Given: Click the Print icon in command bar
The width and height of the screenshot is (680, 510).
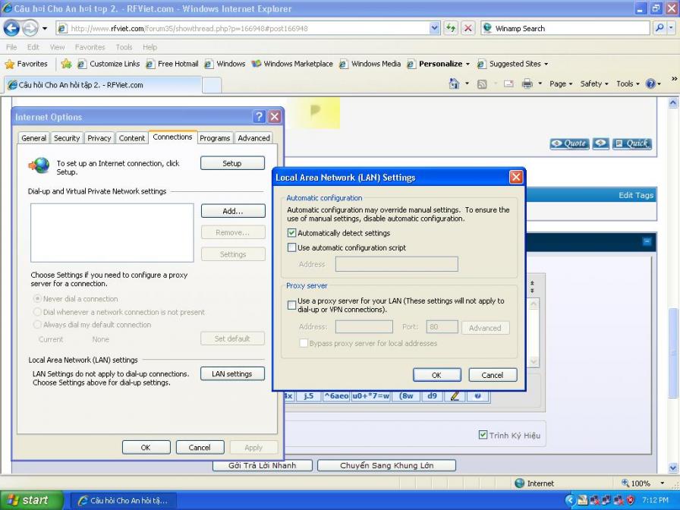Looking at the screenshot, I should pos(527,84).
